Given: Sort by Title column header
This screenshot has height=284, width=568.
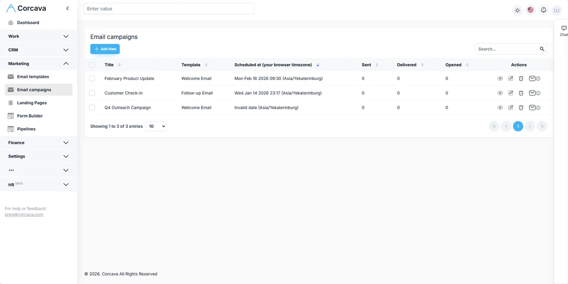Looking at the screenshot, I should click(112, 65).
